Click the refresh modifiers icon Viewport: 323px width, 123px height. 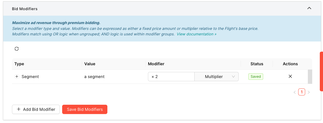point(17,49)
